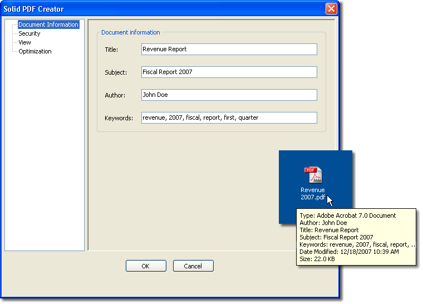Click the Subject: label
This screenshot has height=304, width=423.
(x=116, y=72)
